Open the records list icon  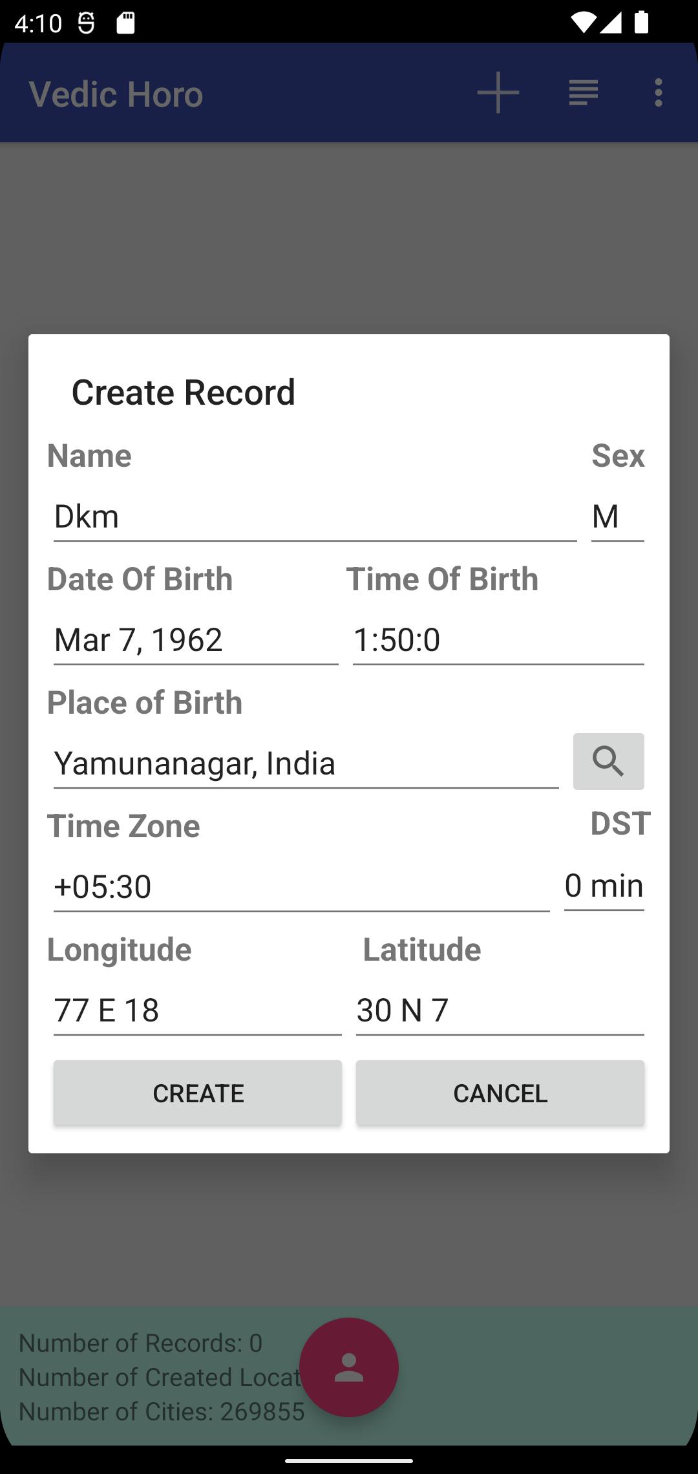coord(583,93)
